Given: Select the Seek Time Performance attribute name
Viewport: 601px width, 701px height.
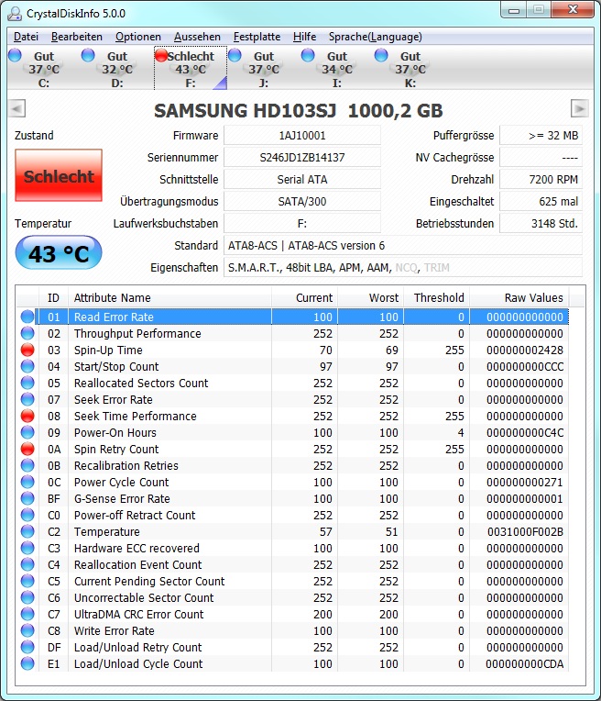Looking at the screenshot, I should pos(136,416).
